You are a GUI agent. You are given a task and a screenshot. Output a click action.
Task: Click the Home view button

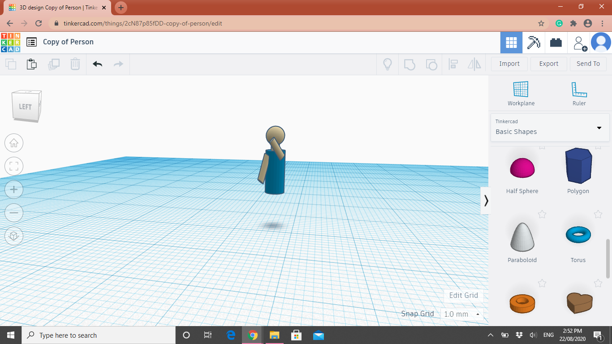(14, 143)
